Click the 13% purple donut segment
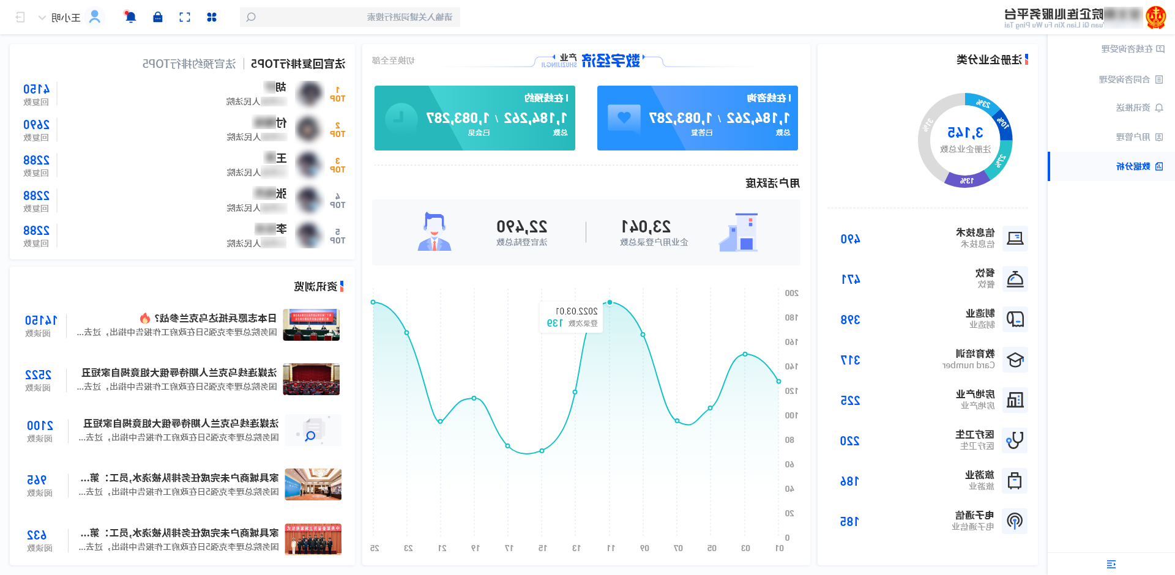The width and height of the screenshot is (1175, 575). point(967,180)
